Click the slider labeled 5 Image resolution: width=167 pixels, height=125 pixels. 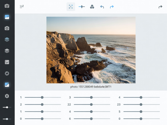(x=142, y=112)
